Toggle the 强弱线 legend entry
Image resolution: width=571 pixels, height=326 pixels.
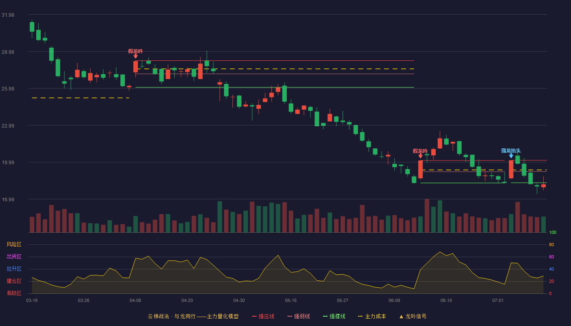pyautogui.click(x=299, y=316)
